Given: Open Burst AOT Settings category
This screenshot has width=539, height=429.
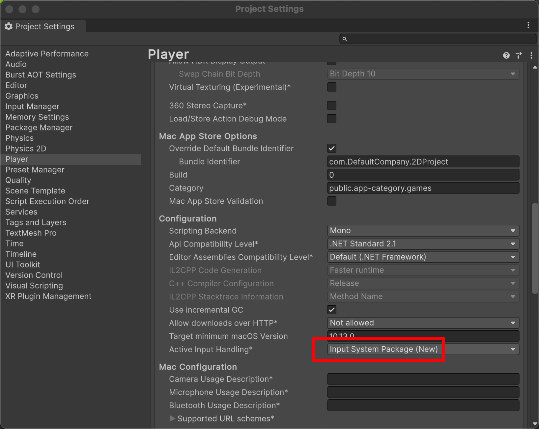Looking at the screenshot, I should (x=41, y=75).
